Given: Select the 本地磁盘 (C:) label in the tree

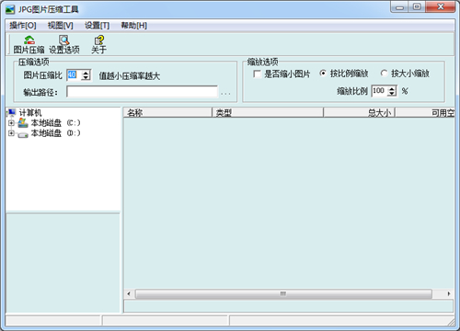Looking at the screenshot, I should [55, 123].
